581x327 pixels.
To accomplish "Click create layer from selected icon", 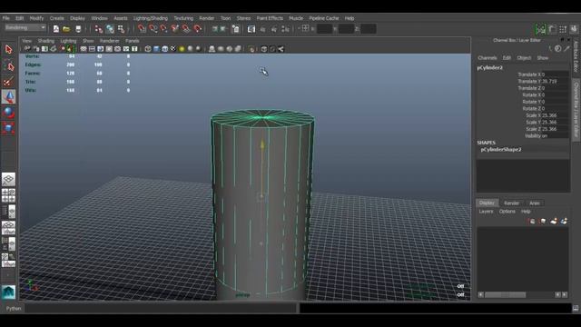I will tap(564, 221).
